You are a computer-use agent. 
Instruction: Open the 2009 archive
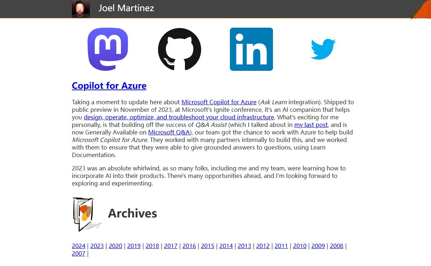click(318, 246)
